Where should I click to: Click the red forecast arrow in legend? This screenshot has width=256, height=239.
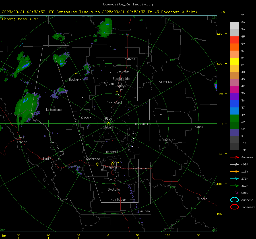234,157
